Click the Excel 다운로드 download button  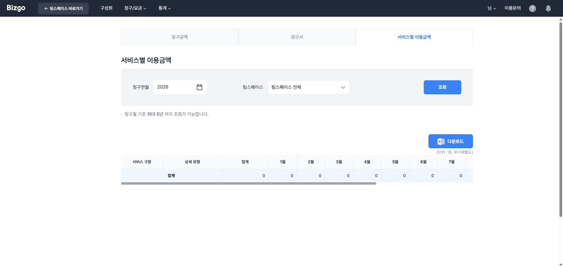click(x=450, y=141)
